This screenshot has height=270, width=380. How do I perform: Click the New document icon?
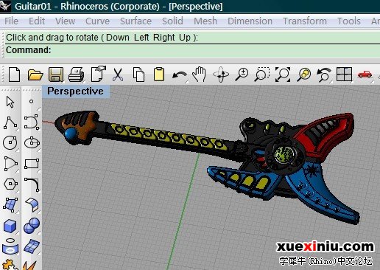pyautogui.click(x=14, y=75)
